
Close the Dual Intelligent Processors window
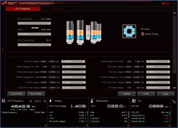pyautogui.click(x=174, y=3)
